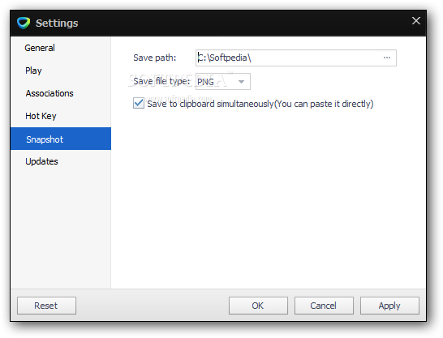Apply the snapshot settings
This screenshot has height=338, width=443.
pyautogui.click(x=389, y=306)
